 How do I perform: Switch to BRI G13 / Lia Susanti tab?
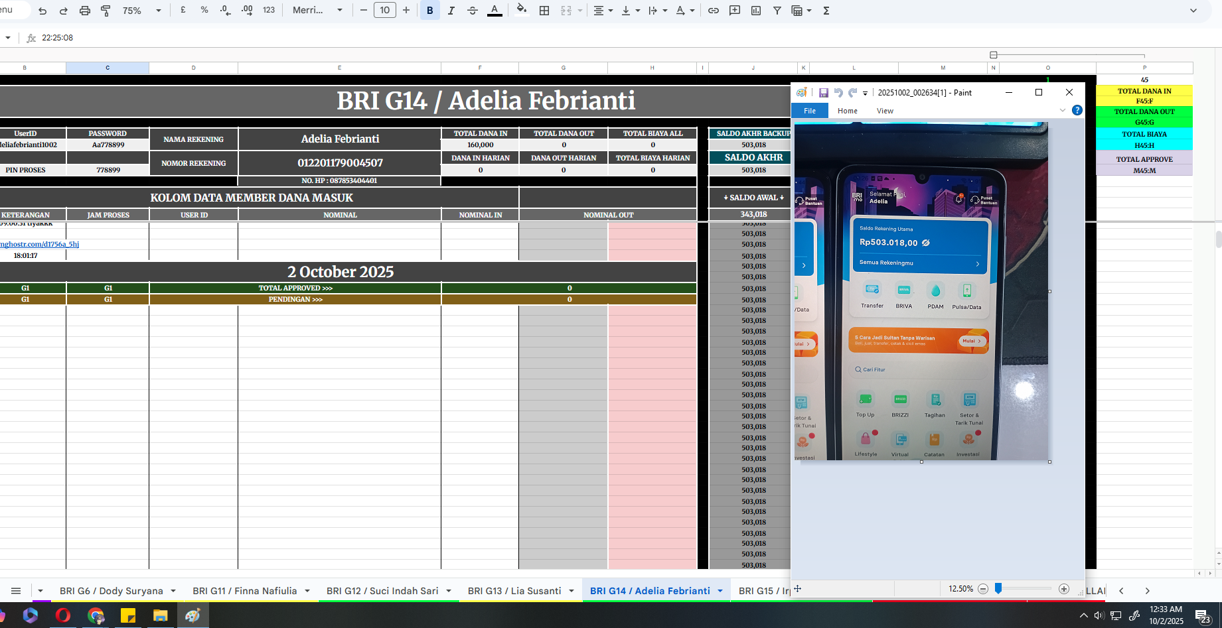click(x=514, y=591)
